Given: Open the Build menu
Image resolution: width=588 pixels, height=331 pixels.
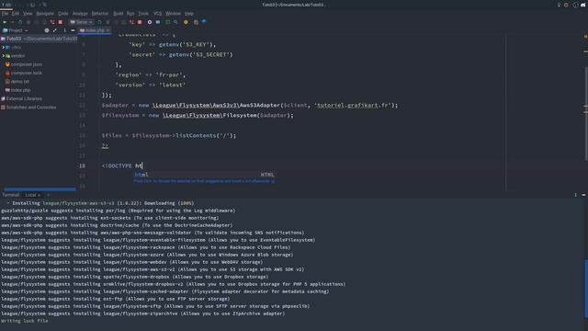Looking at the screenshot, I should coord(119,14).
